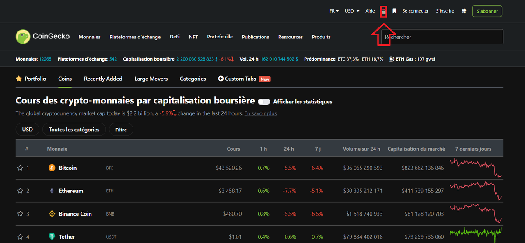Image resolution: width=525 pixels, height=243 pixels.
Task: Sort by the 1 h column header
Action: tap(263, 149)
